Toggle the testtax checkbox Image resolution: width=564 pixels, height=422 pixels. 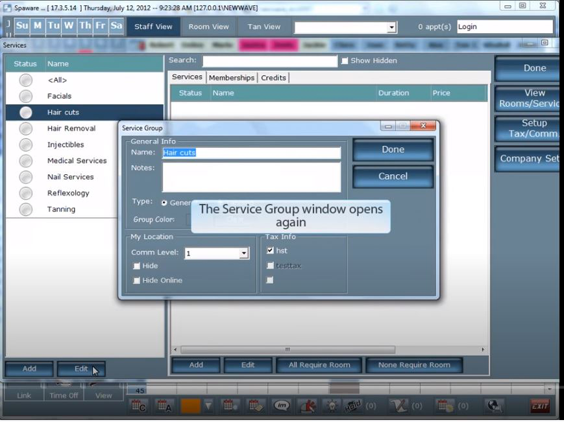[270, 265]
